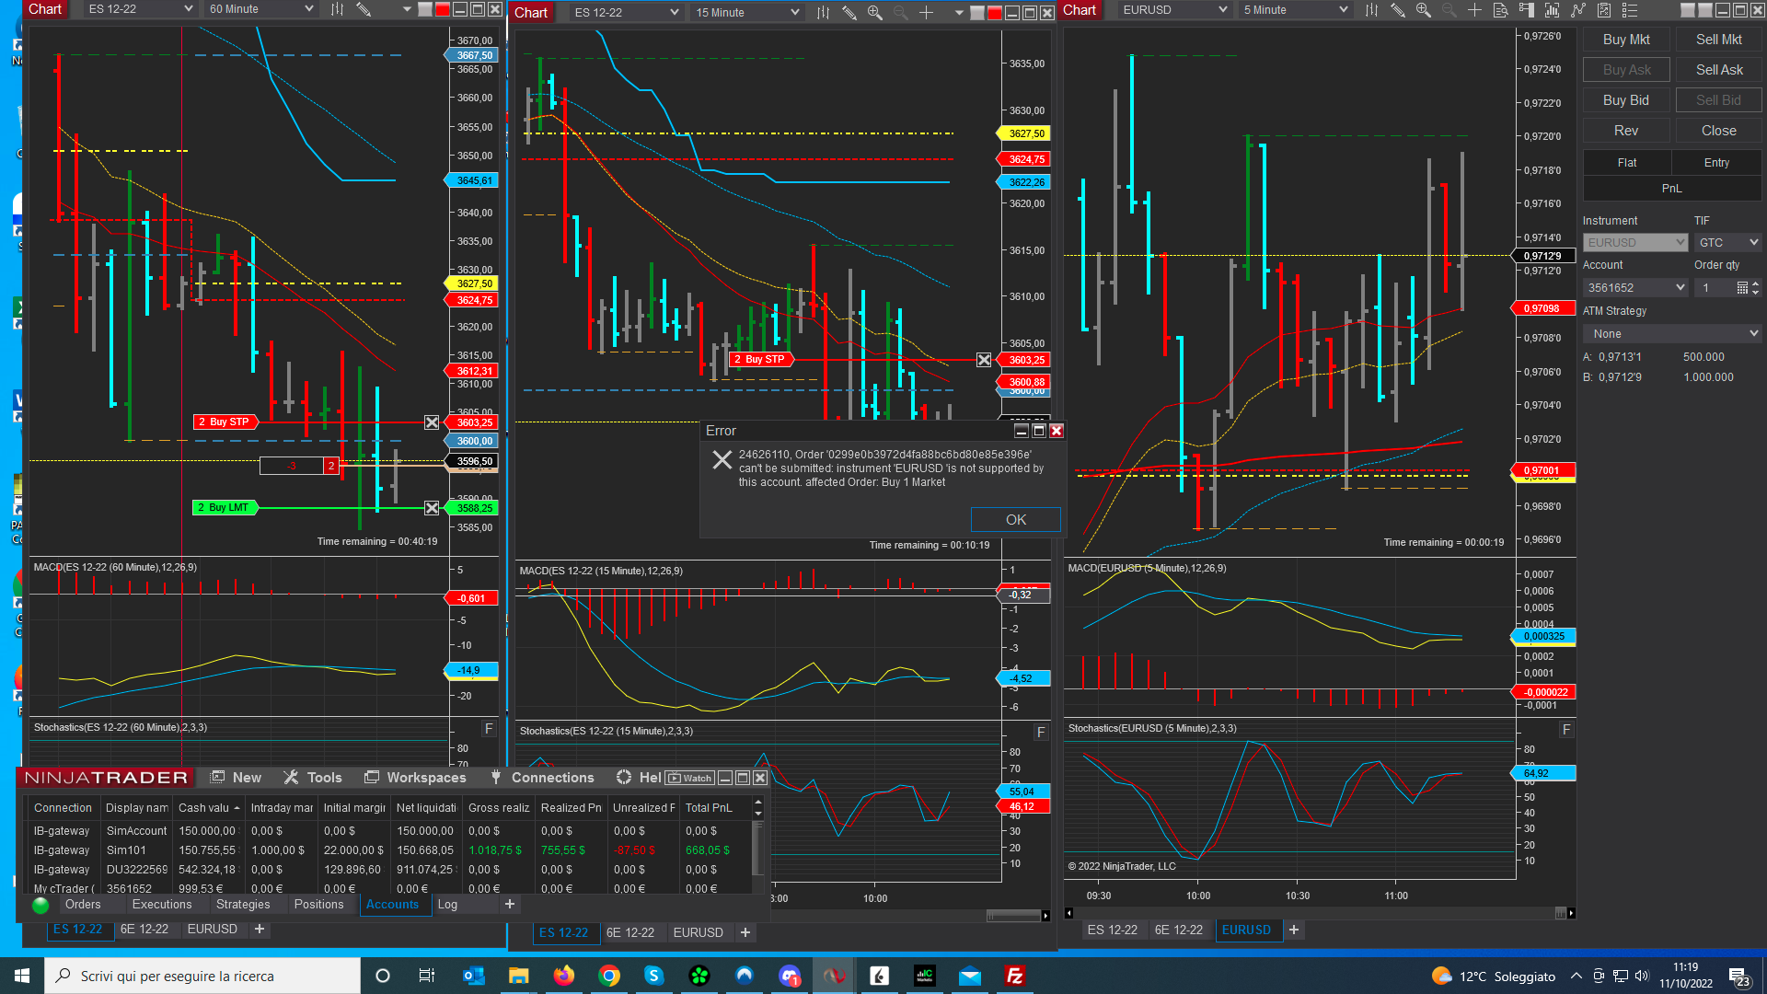Viewport: 1767px width, 994px height.
Task: Open Skype from the taskbar
Action: tap(653, 976)
